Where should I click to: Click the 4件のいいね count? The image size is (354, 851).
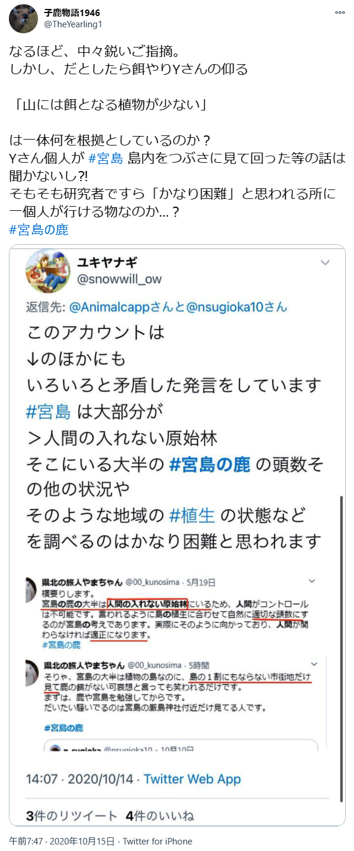(x=160, y=815)
